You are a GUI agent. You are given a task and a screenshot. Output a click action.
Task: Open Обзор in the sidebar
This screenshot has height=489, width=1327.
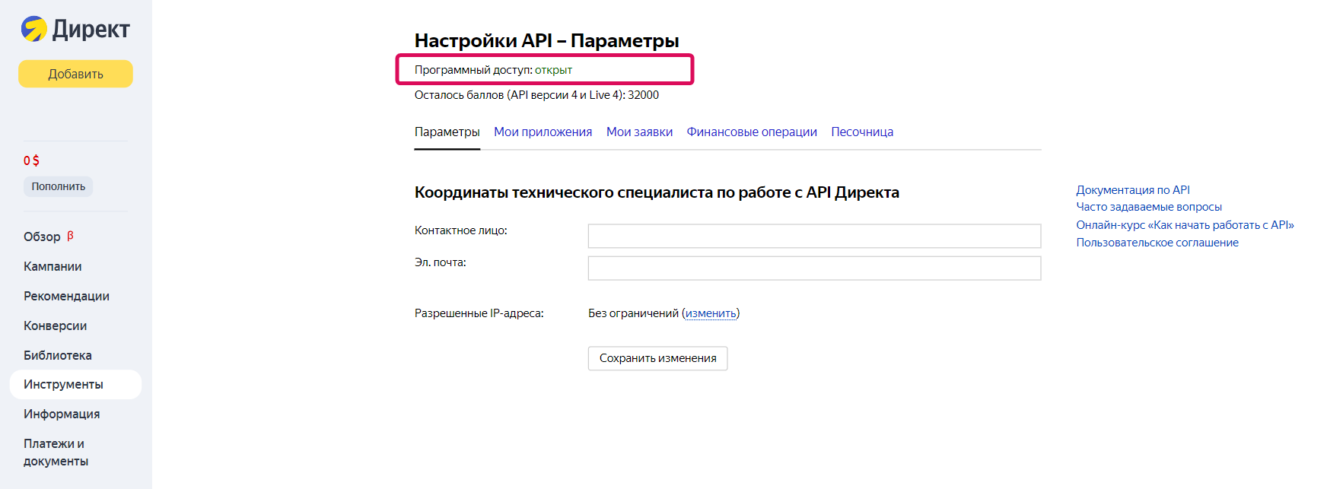pos(42,237)
